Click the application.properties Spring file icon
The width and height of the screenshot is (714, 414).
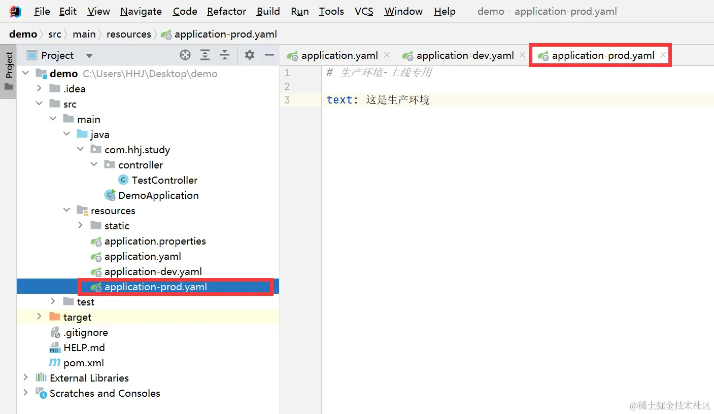point(96,241)
